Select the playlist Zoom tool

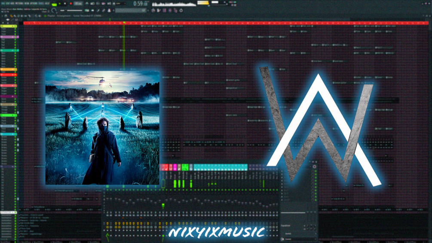point(36,16)
